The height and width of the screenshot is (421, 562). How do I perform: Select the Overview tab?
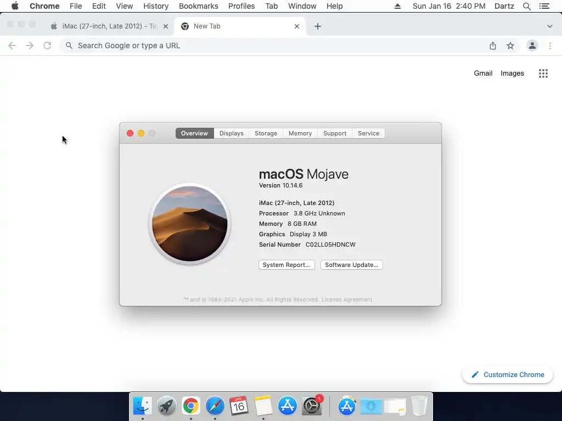coord(194,133)
